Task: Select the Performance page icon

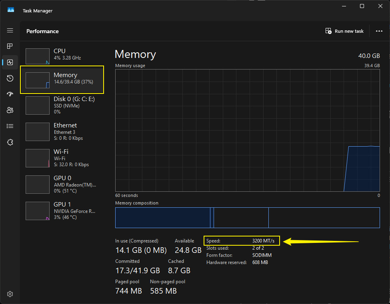Action: [10, 62]
